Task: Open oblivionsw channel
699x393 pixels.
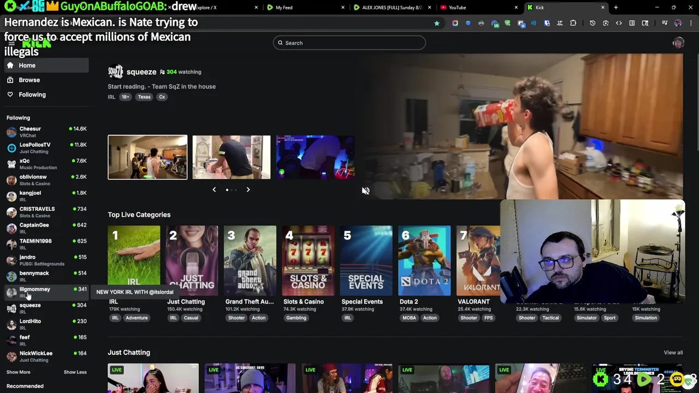Action: (x=46, y=180)
